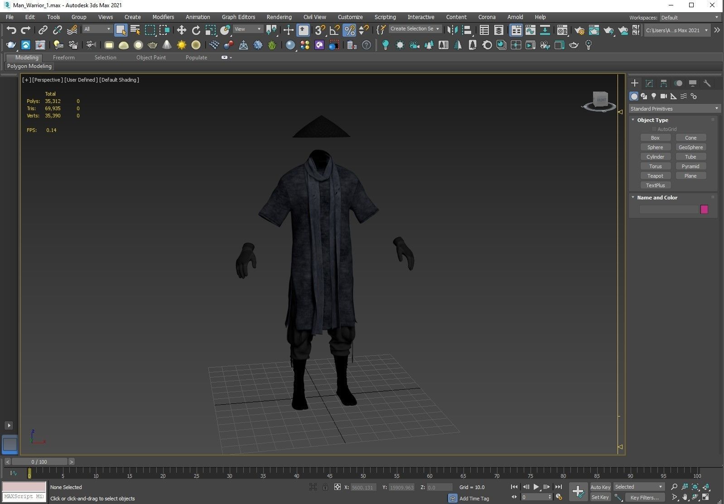The width and height of the screenshot is (724, 504).
Task: Toggle Auto Key animation mode
Action: 600,487
